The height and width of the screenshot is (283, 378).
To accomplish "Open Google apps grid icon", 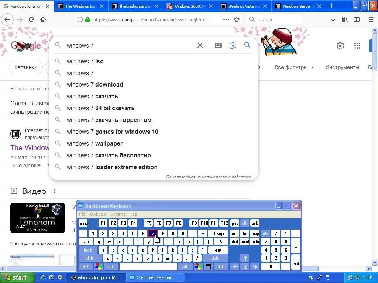I will (x=357, y=45).
